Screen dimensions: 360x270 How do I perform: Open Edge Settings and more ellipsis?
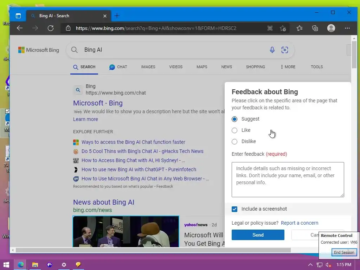click(347, 28)
